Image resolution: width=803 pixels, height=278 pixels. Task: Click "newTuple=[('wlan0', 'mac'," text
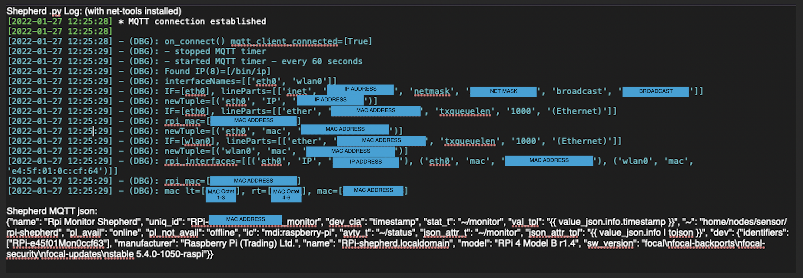[230, 151]
